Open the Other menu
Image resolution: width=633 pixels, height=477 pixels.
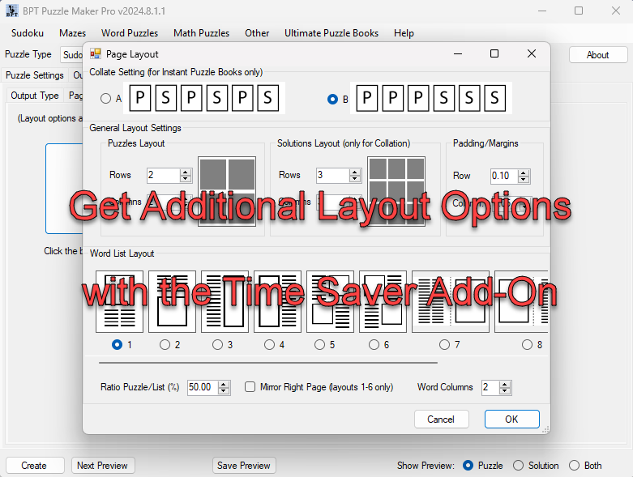(257, 33)
